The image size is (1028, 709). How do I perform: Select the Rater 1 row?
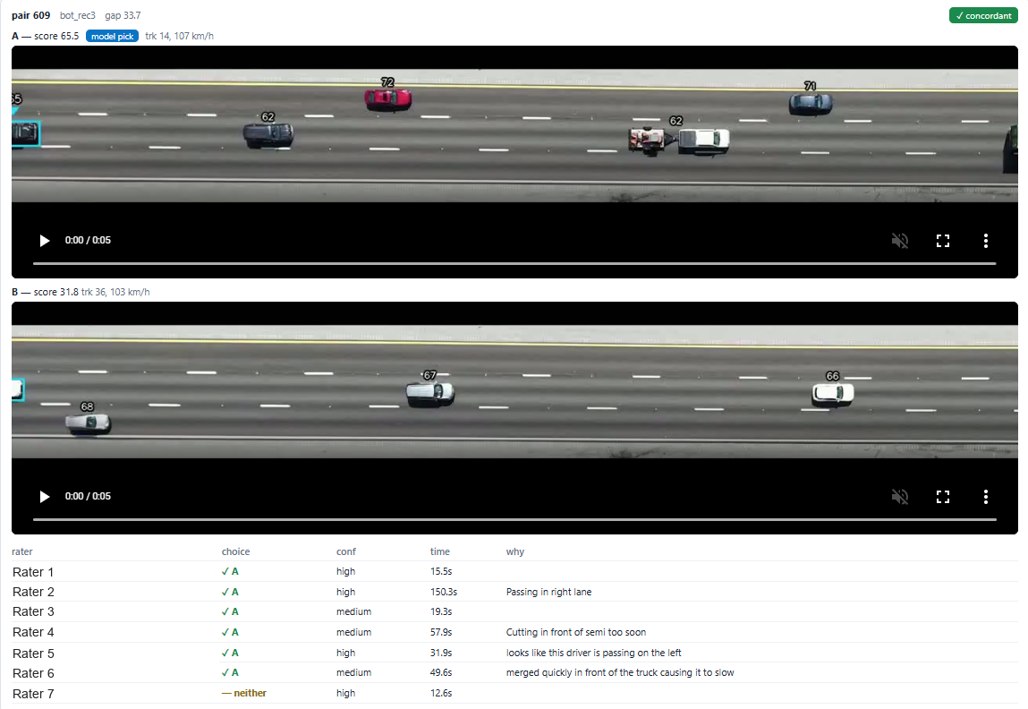514,572
